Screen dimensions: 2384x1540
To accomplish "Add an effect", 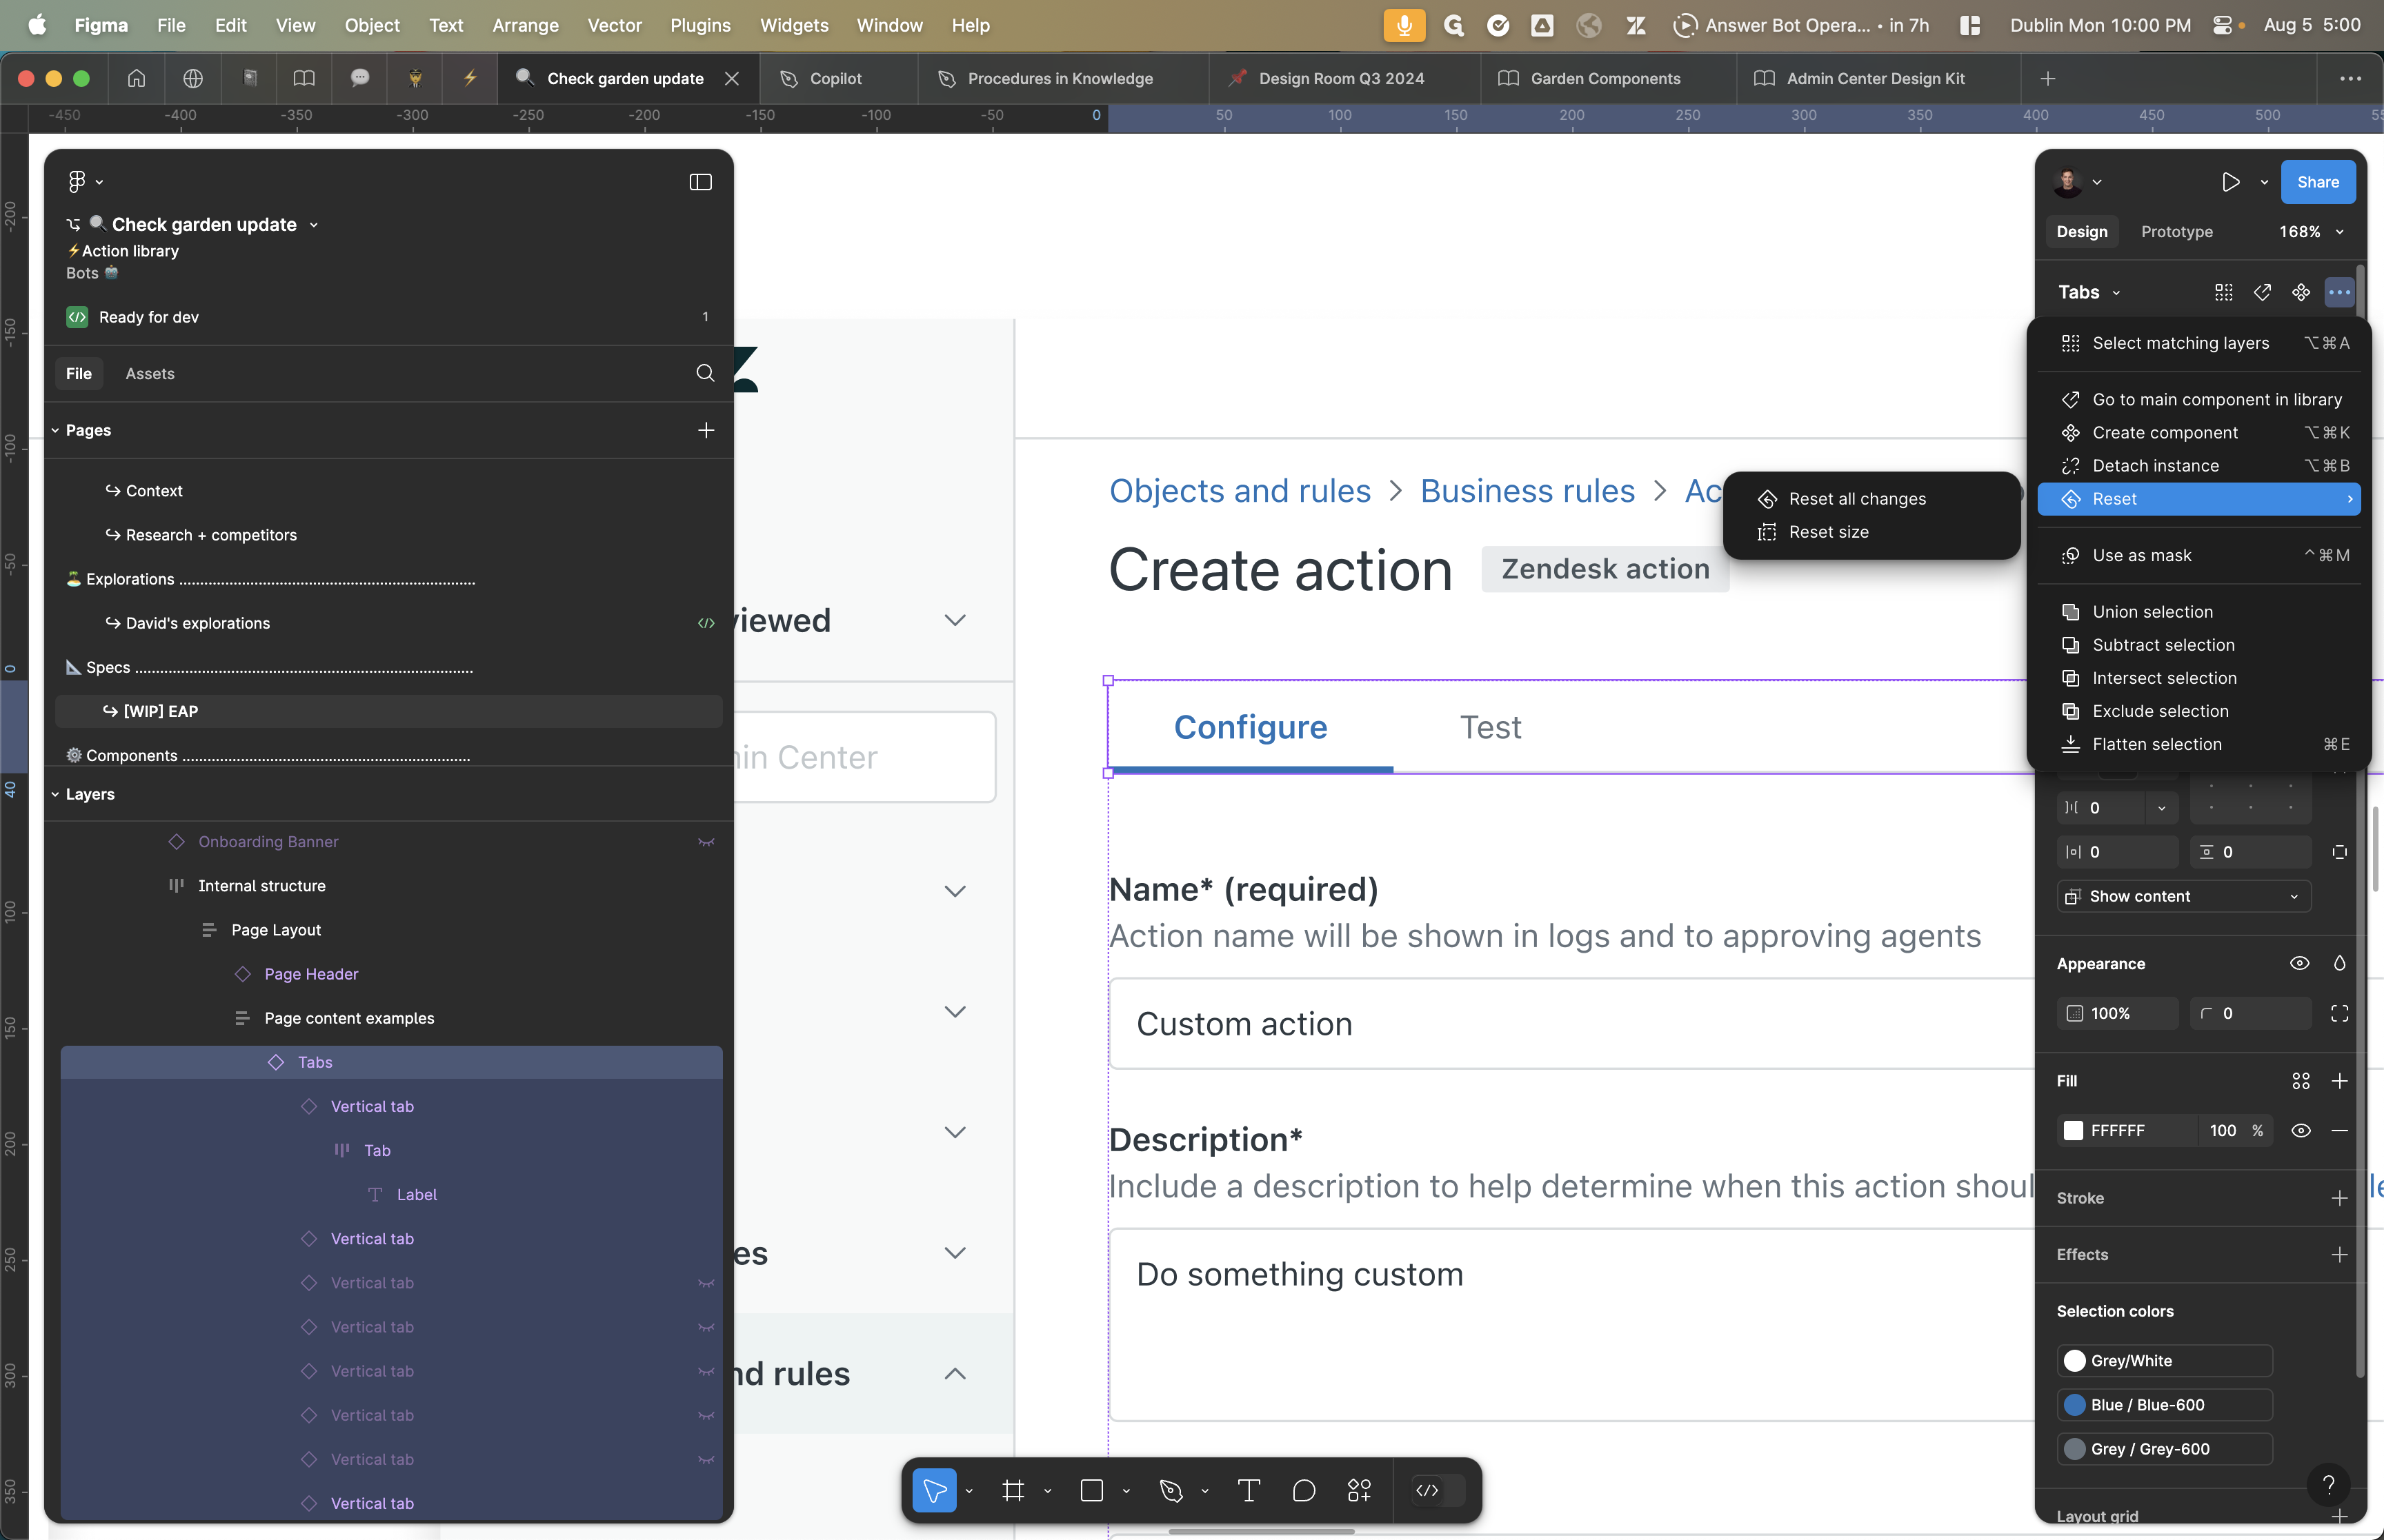I will [x=2339, y=1254].
